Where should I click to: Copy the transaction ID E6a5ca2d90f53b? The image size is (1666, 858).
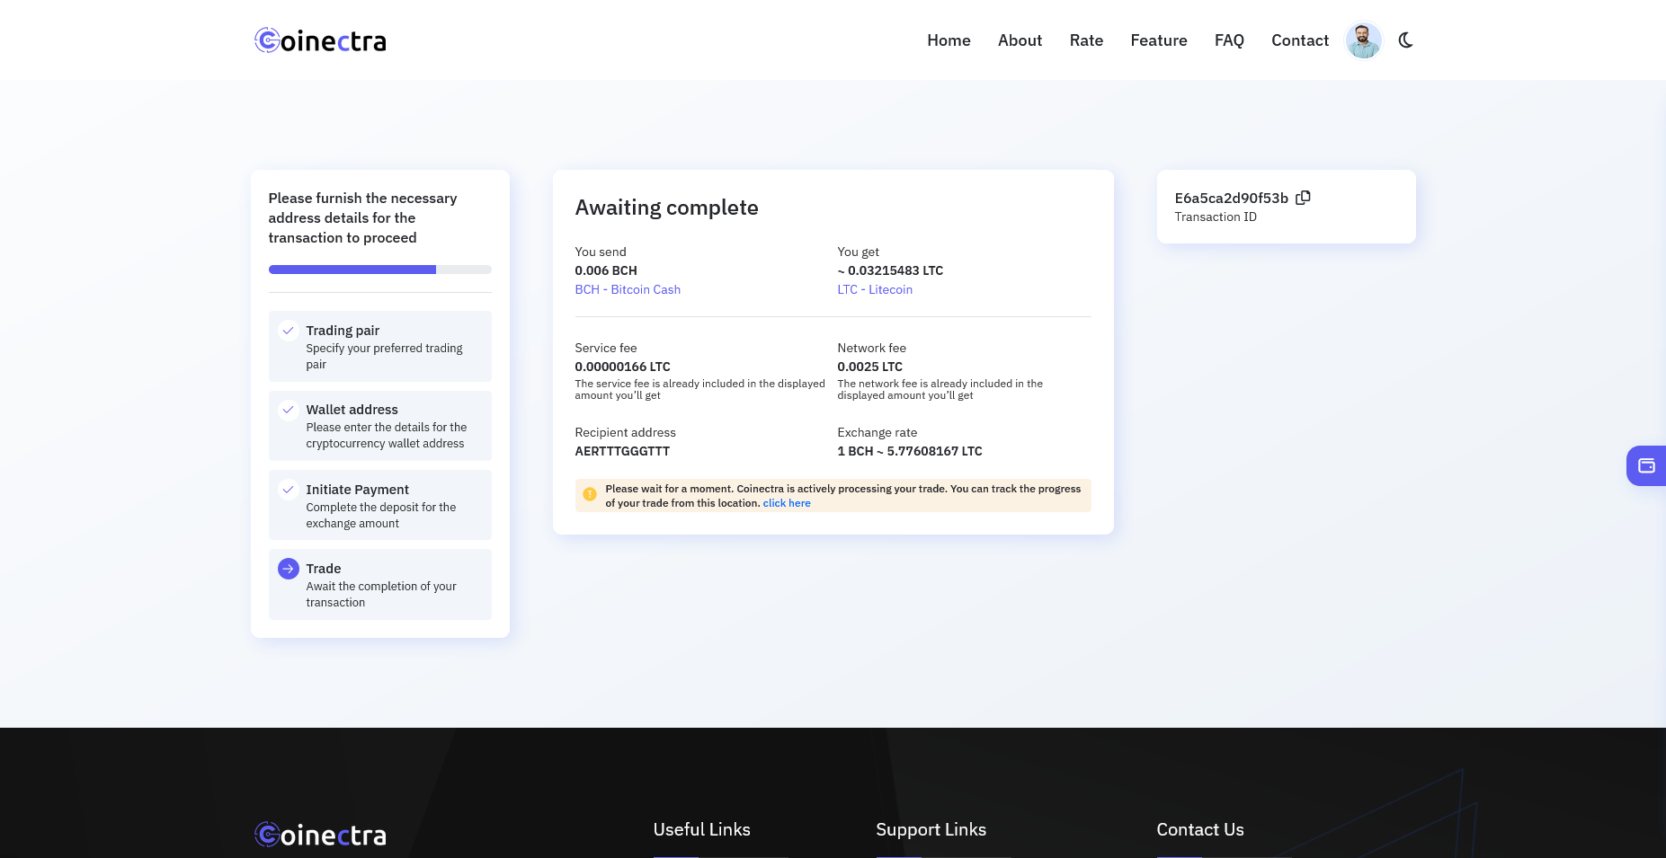click(x=1303, y=198)
